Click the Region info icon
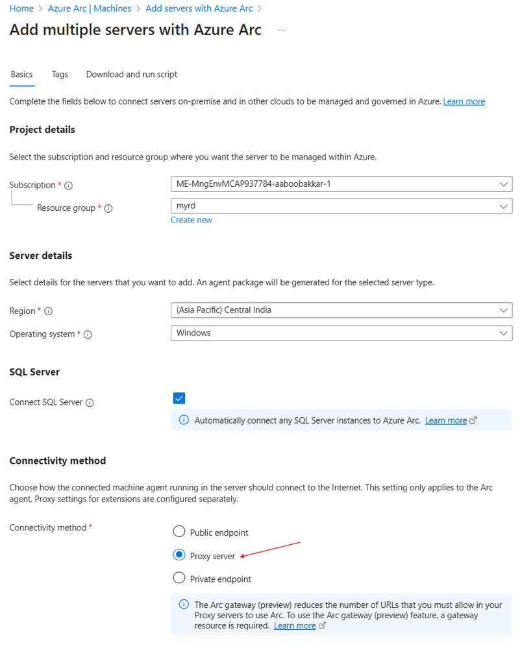Screen dimensions: 520x648 pyautogui.click(x=49, y=311)
